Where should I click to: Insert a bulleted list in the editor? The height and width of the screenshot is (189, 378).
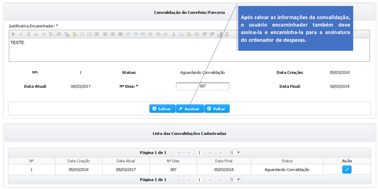[82, 34]
